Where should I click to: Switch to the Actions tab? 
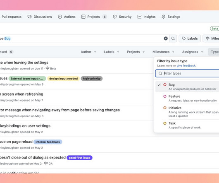tap(67, 17)
